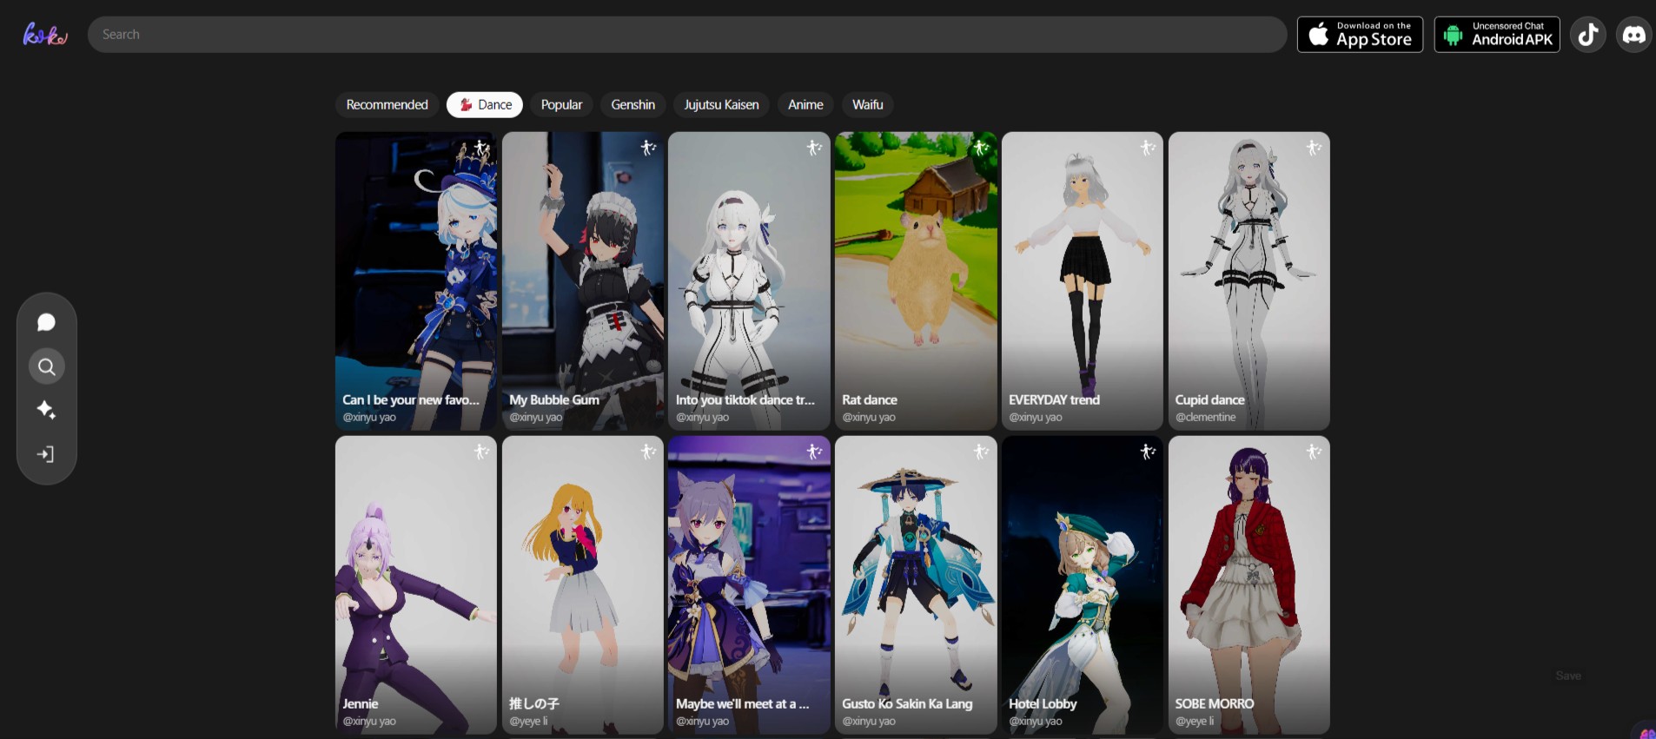Click the dance icon on the 推しの子 card
This screenshot has width=1656, height=739.
(x=648, y=452)
